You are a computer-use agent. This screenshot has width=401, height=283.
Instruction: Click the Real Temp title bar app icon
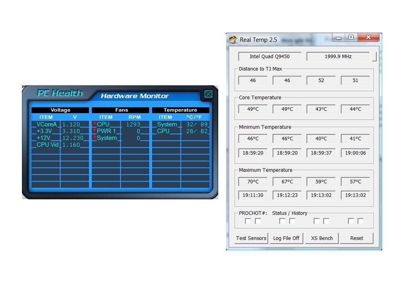(x=233, y=39)
